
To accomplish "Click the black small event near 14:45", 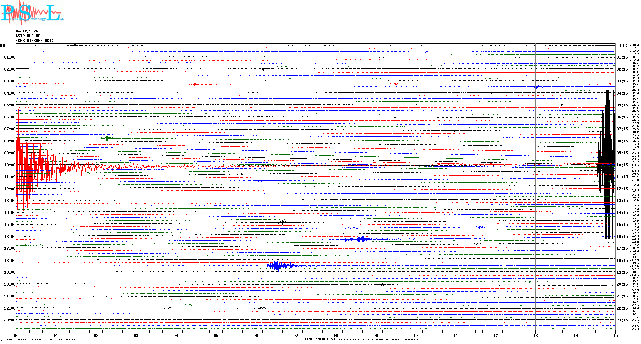I will pos(283,222).
